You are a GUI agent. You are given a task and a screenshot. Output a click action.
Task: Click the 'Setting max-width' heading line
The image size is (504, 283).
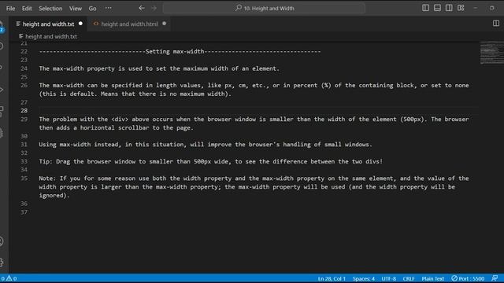point(180,51)
